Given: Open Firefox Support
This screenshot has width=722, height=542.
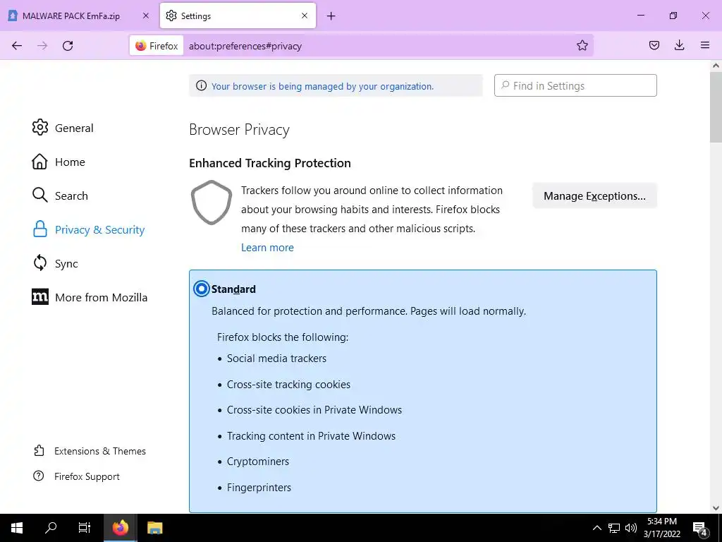Looking at the screenshot, I should click(x=76, y=476).
